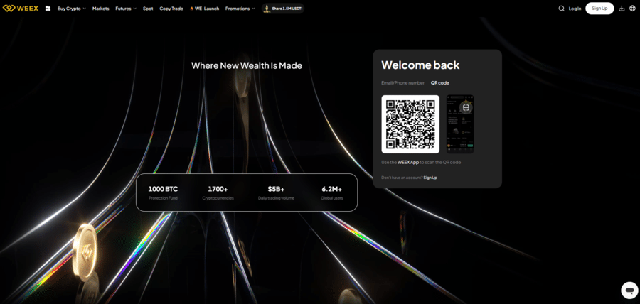This screenshot has height=304, width=640.
Task: Click the $5B+ Daily trading volume stat
Action: [x=276, y=192]
